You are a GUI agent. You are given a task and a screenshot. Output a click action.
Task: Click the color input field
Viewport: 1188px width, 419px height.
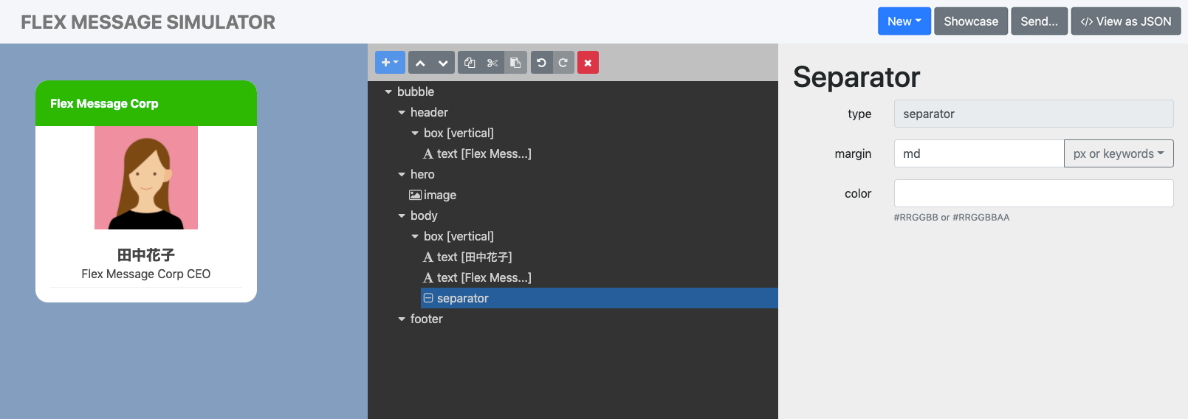pos(1033,193)
